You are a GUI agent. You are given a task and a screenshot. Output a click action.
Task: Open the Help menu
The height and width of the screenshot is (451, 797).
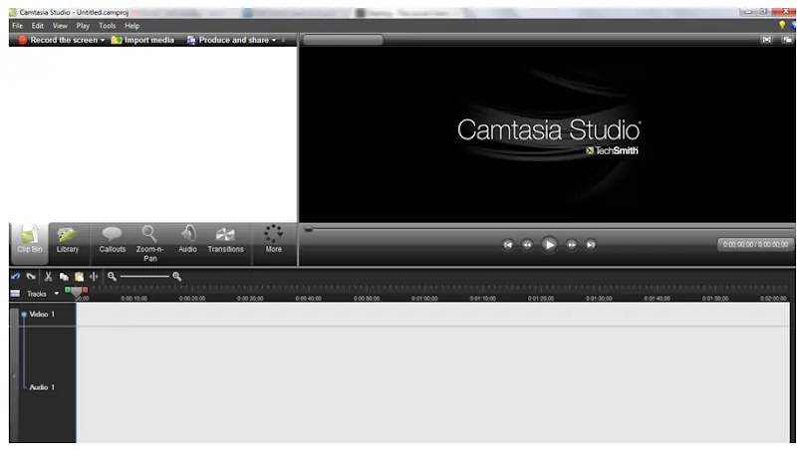(x=133, y=26)
